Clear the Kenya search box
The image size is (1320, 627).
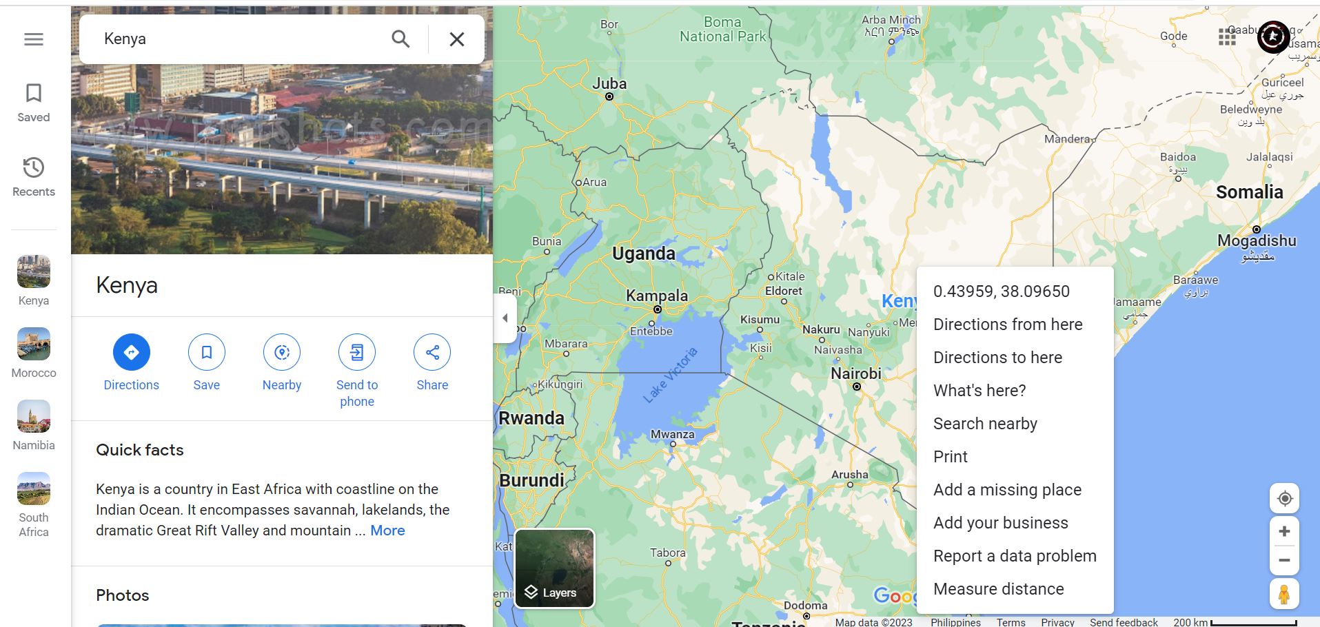pyautogui.click(x=457, y=39)
